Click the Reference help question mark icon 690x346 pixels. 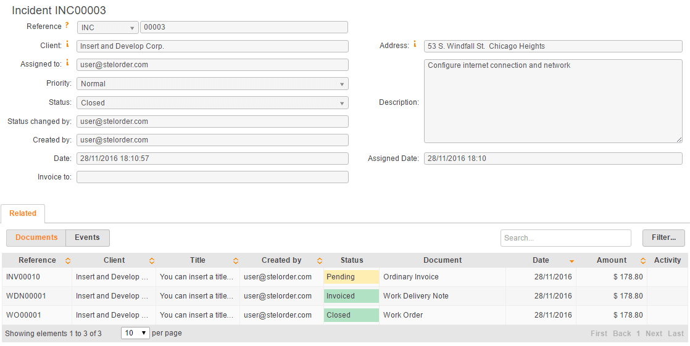(x=67, y=25)
